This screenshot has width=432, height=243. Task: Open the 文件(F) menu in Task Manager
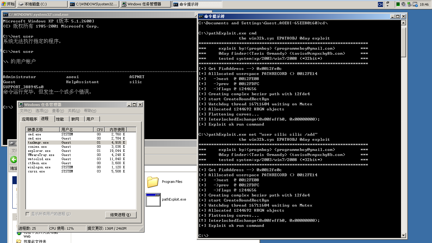click(26, 111)
